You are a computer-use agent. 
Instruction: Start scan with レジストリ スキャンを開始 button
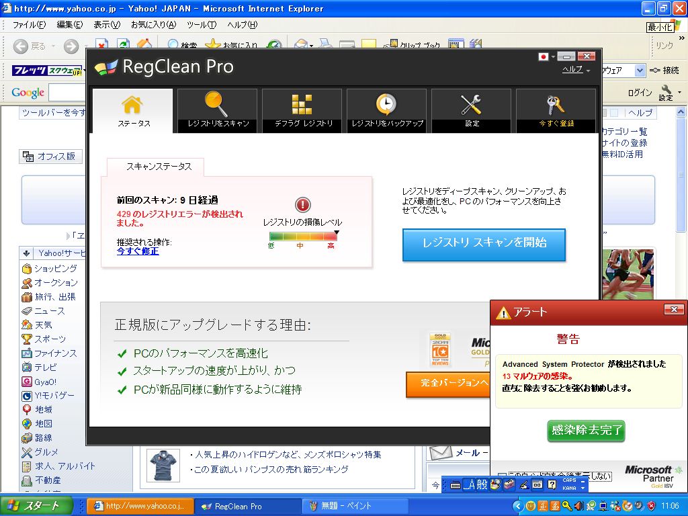[x=484, y=245]
